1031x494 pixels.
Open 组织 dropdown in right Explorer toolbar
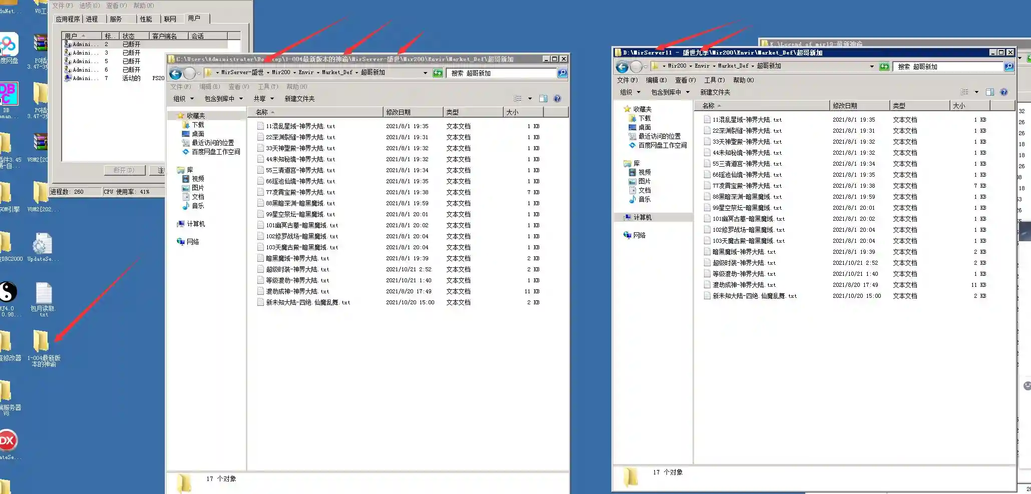(630, 92)
